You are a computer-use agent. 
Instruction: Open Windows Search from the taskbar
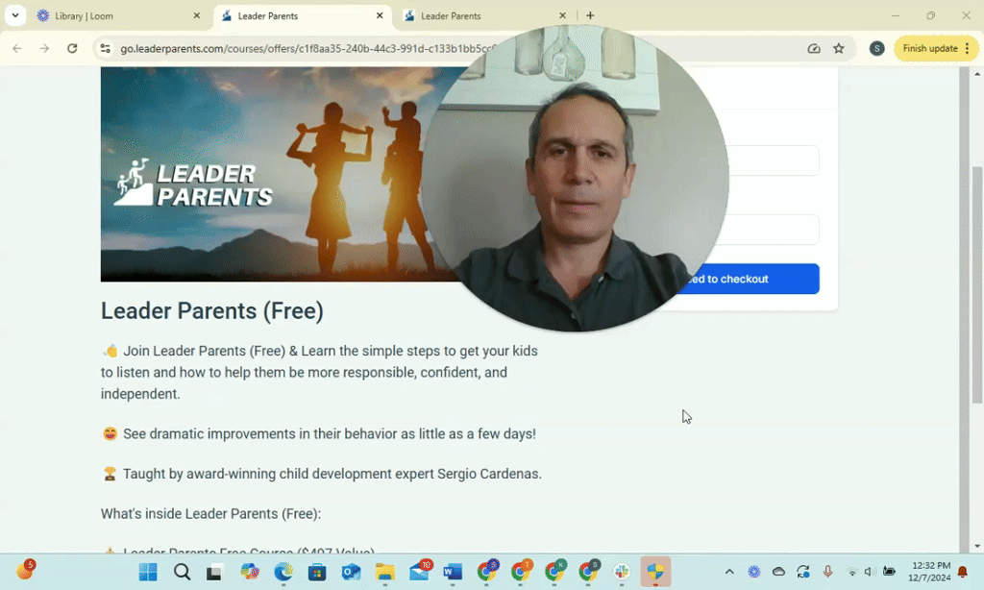coord(182,572)
